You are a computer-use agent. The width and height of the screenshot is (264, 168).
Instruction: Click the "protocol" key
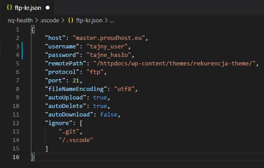pos(62,72)
